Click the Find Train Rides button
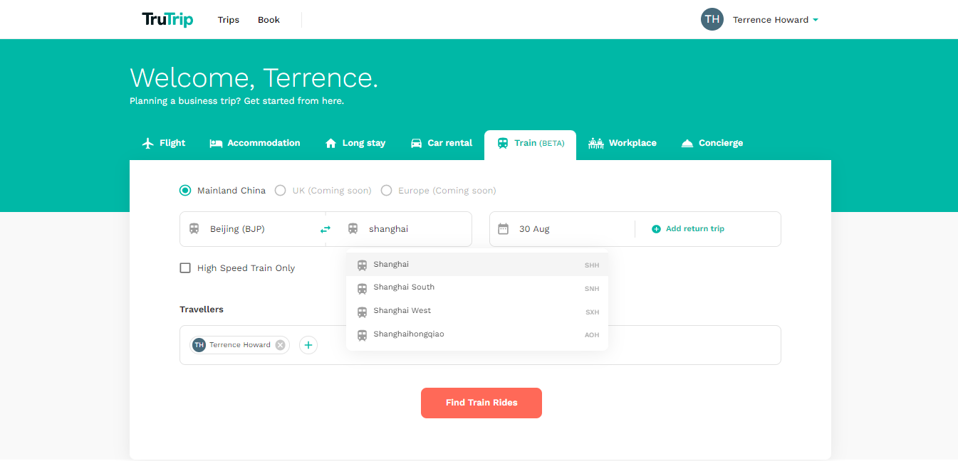958x461 pixels. pyautogui.click(x=481, y=403)
